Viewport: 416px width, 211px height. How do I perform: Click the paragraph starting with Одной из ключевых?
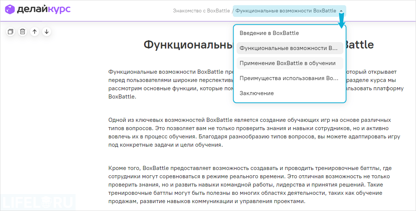[254, 132]
